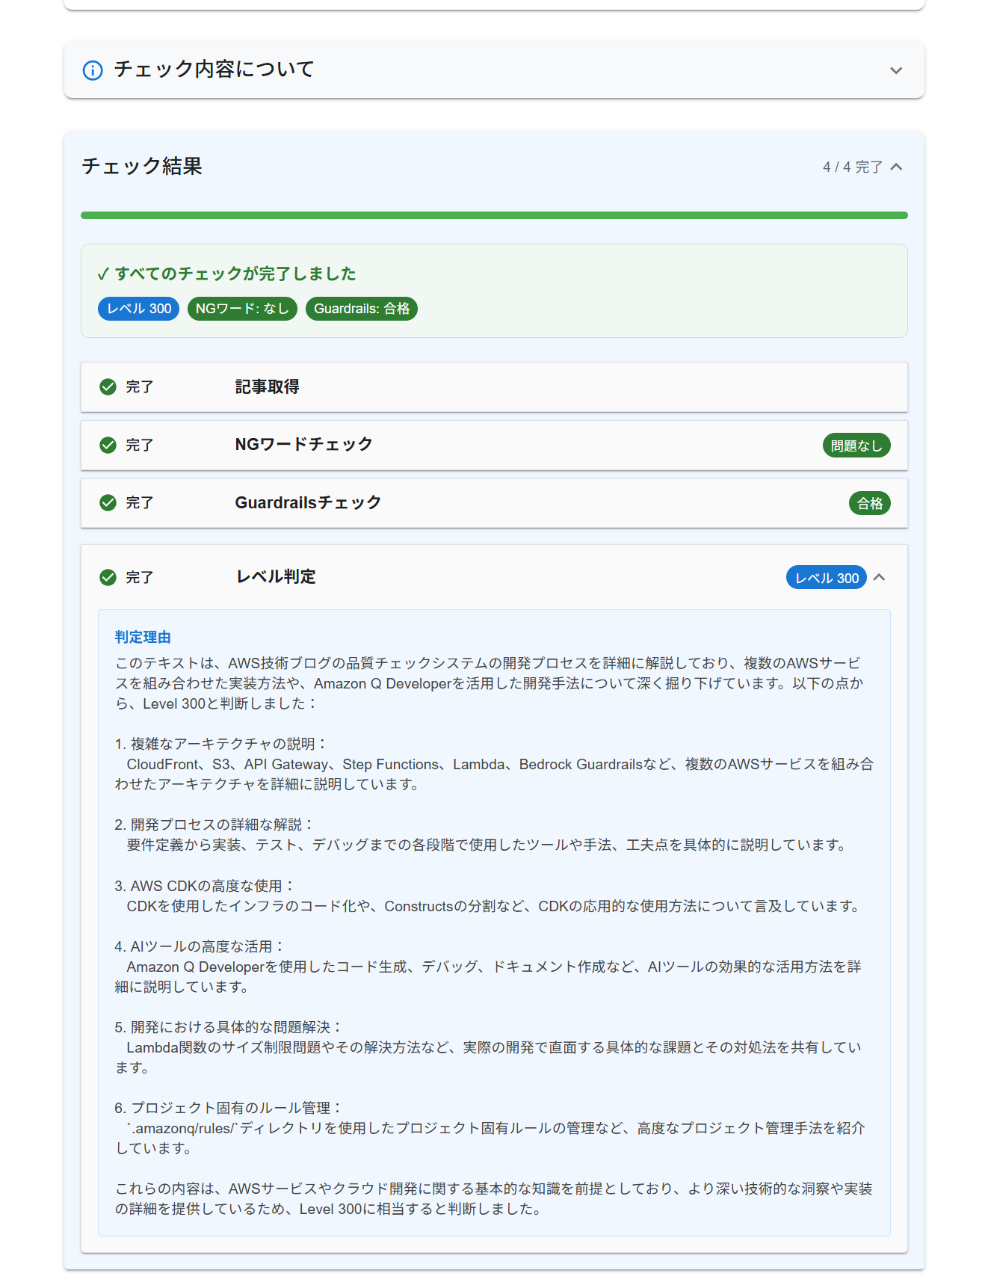The height and width of the screenshot is (1288, 988).
Task: Click the NGワード: なし chip
Action: pyautogui.click(x=242, y=309)
